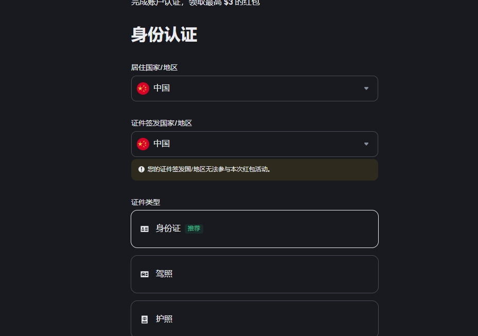
Task: Click the ID card icon beside 身份证
Action: click(145, 228)
